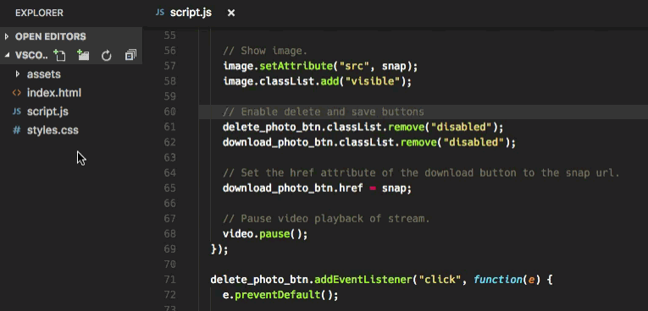The height and width of the screenshot is (311, 648).
Task: Open index.html from the explorer
Action: [x=54, y=93]
